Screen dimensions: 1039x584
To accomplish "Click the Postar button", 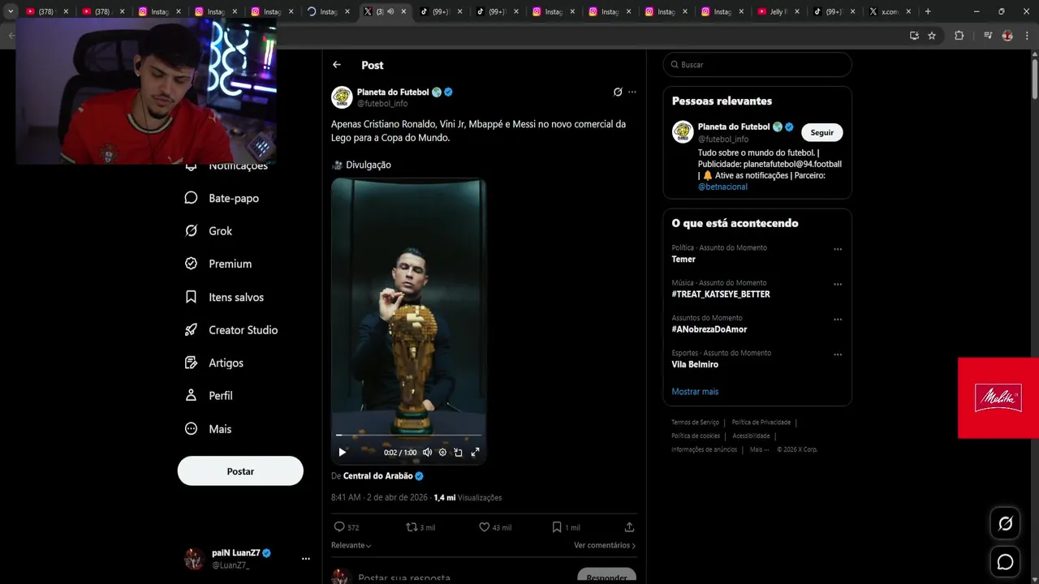I will (240, 471).
